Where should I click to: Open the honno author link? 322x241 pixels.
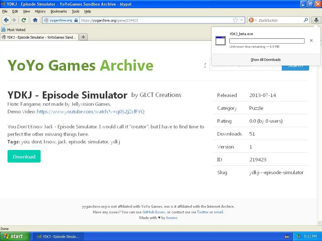tap(172, 218)
